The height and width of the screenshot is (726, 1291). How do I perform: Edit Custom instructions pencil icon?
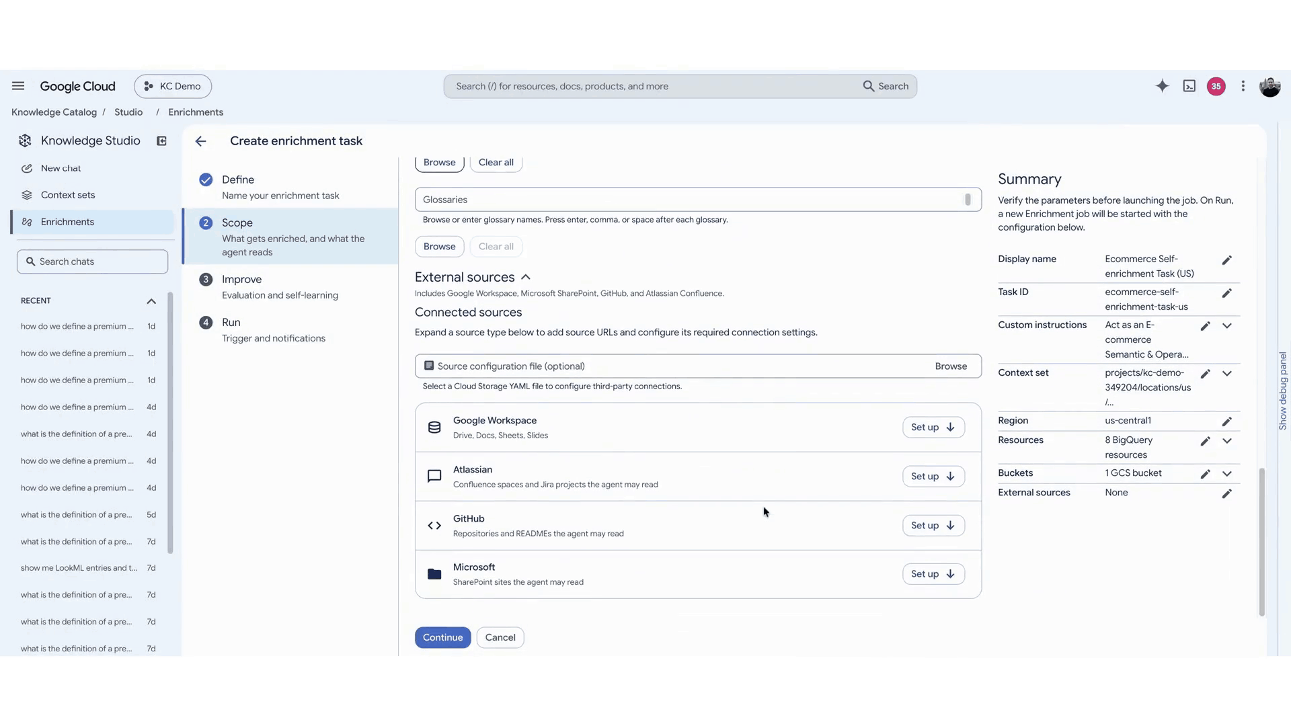(x=1205, y=326)
